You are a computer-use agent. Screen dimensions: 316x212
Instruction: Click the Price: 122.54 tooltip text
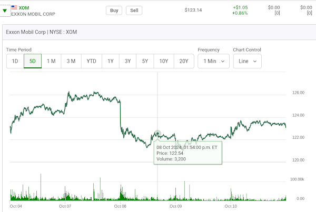tap(170, 153)
